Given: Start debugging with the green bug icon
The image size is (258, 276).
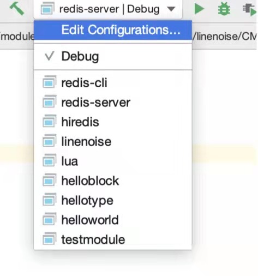Looking at the screenshot, I should tap(224, 9).
